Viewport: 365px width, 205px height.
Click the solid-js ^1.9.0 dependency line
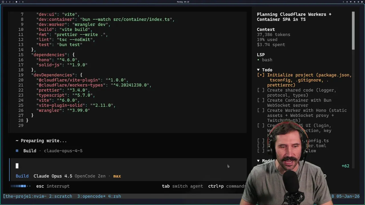[x=62, y=65]
